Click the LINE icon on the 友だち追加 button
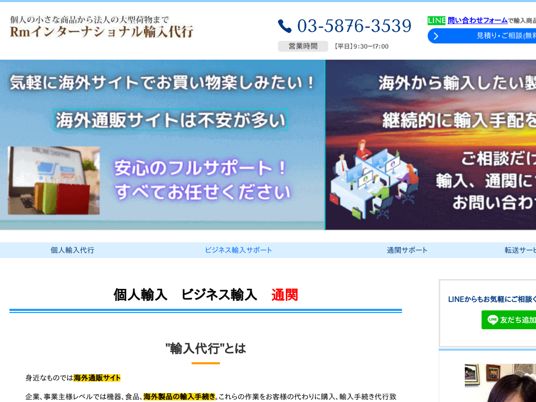Screen dimensions: 536x402 pyautogui.click(x=493, y=320)
